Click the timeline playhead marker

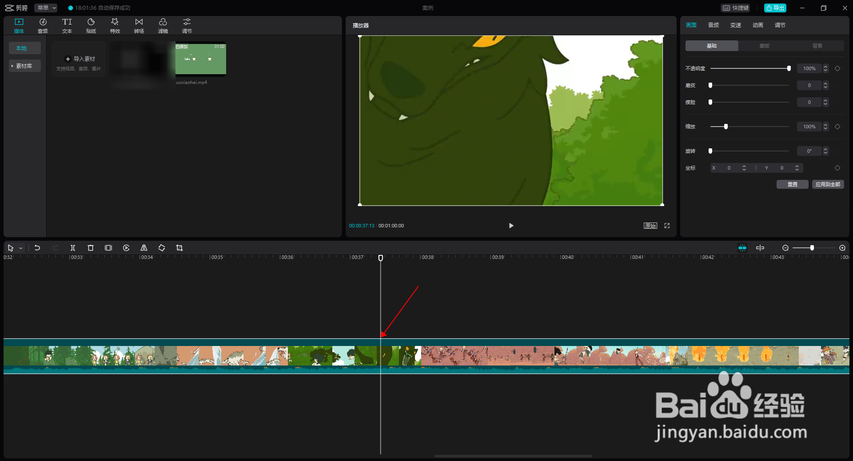coord(381,258)
